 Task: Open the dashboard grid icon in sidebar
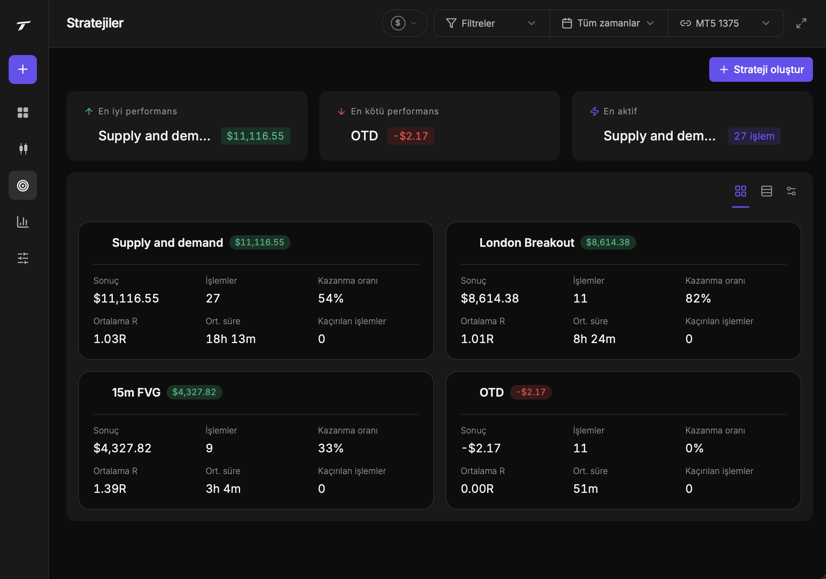[x=23, y=113]
